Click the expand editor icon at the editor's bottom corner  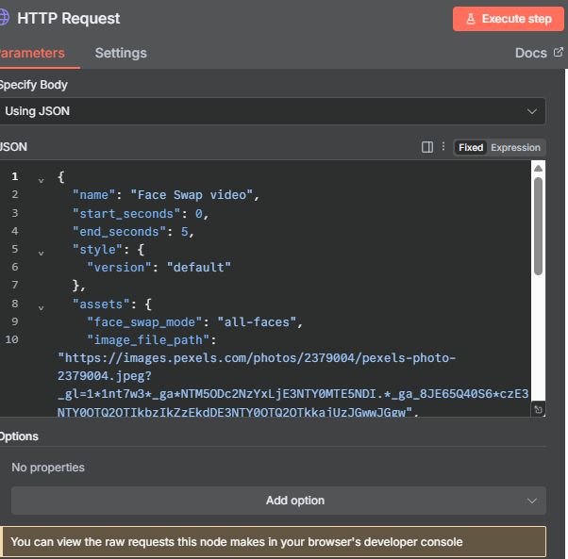click(538, 409)
